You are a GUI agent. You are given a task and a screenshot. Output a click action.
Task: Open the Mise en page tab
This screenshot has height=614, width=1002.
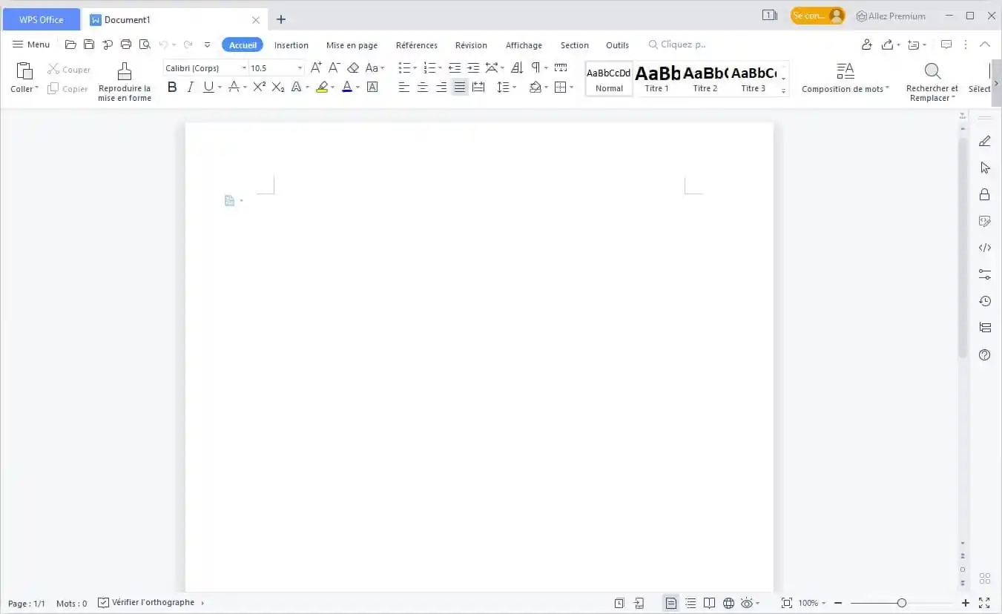(352, 45)
